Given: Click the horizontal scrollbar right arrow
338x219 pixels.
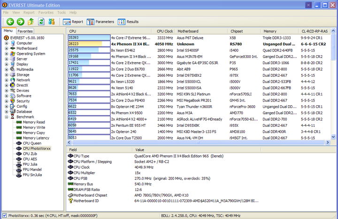Looking at the screenshot, I should 328,142.
